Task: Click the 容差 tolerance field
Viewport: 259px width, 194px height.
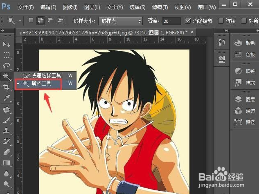Action: tap(171, 21)
